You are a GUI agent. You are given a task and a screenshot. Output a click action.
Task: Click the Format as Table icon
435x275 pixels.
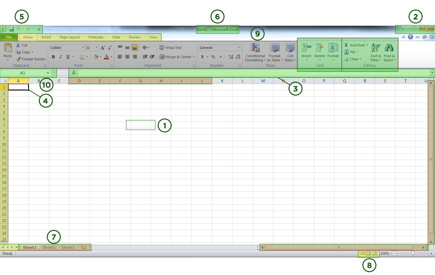(x=275, y=52)
